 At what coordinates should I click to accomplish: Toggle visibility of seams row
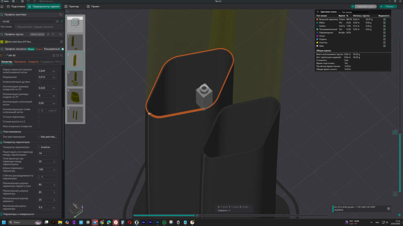coord(384,46)
